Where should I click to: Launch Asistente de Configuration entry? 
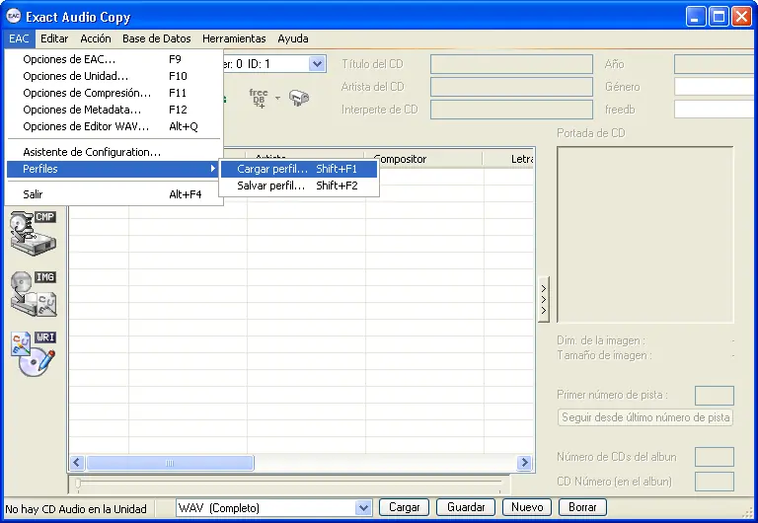click(114, 152)
